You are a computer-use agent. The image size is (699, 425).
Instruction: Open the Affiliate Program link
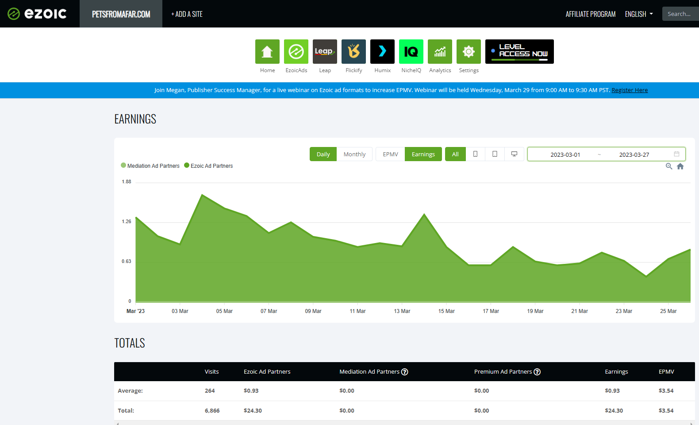coord(591,14)
